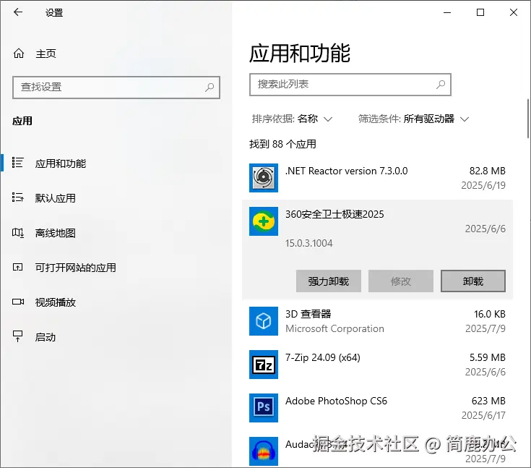Click the 启动 startup icon
The width and height of the screenshot is (531, 468).
[17, 336]
